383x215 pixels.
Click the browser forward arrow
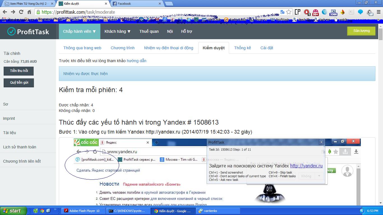tap(13, 12)
